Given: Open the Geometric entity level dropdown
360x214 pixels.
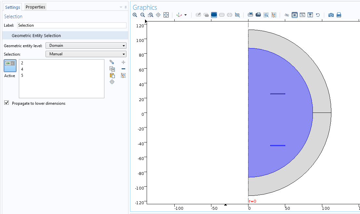Looking at the screenshot, I should [86, 46].
